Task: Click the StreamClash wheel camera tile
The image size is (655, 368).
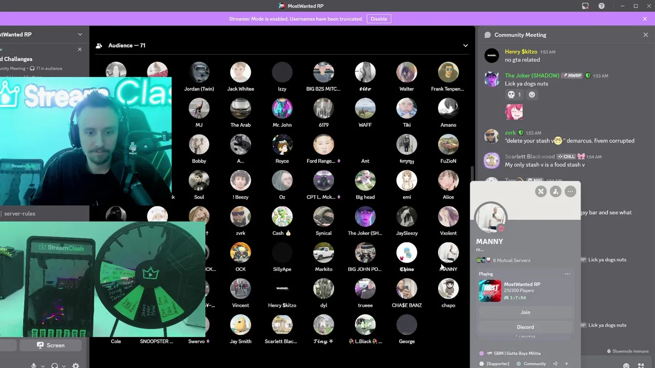Action: click(102, 280)
